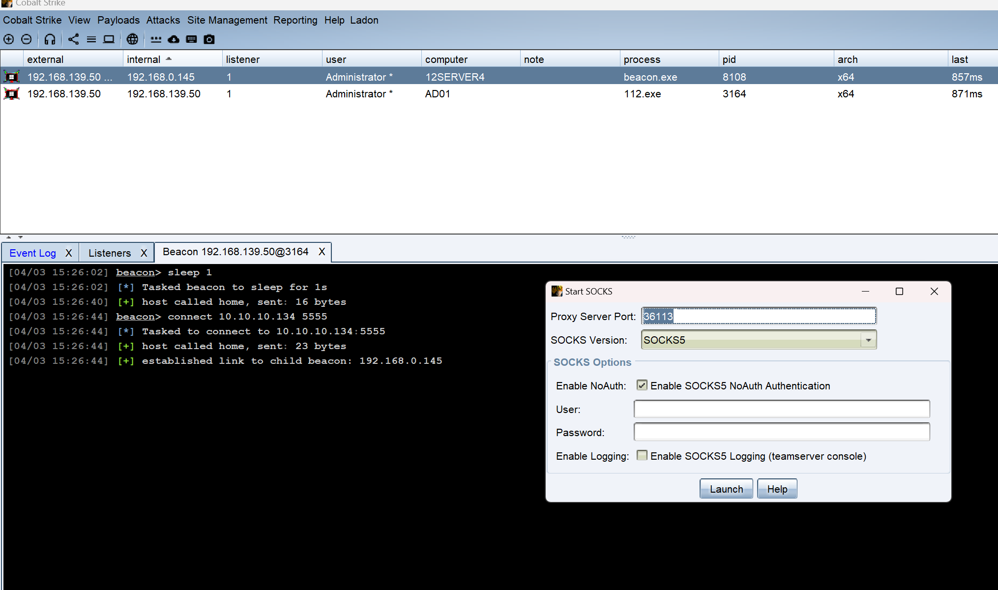Image resolution: width=998 pixels, height=590 pixels.
Task: Switch to pivot graph view icon
Action: tap(73, 39)
